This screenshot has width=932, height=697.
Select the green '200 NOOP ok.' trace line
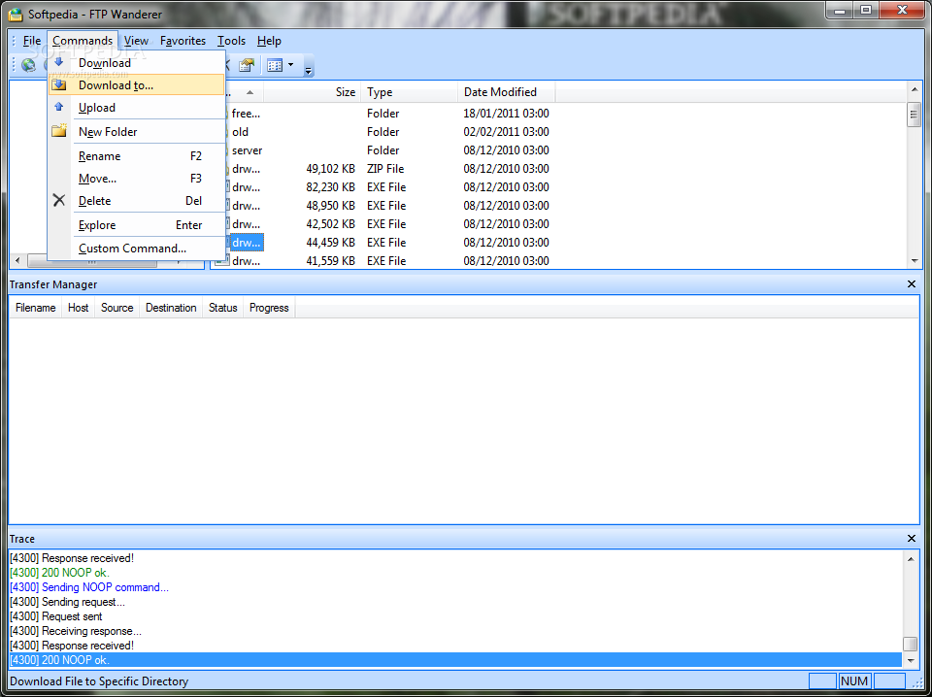456,573
